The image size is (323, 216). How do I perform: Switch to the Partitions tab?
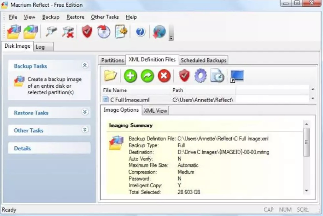coord(112,60)
